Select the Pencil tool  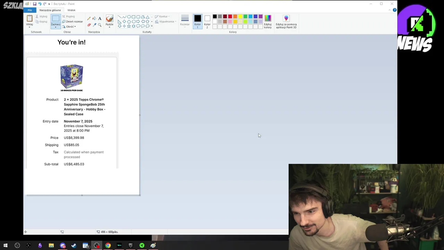(x=89, y=18)
